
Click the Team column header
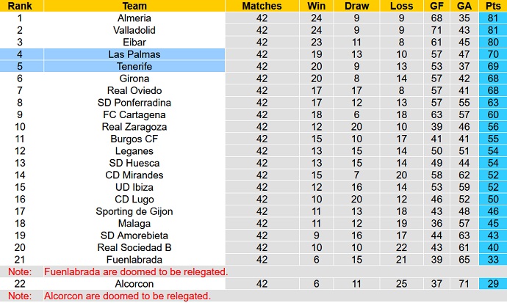click(x=133, y=6)
